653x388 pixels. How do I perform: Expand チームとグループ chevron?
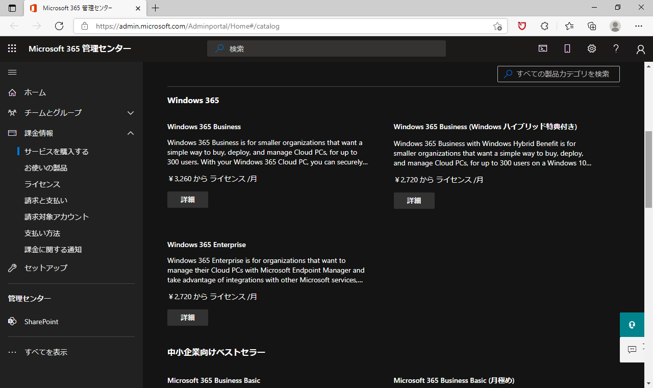point(131,113)
